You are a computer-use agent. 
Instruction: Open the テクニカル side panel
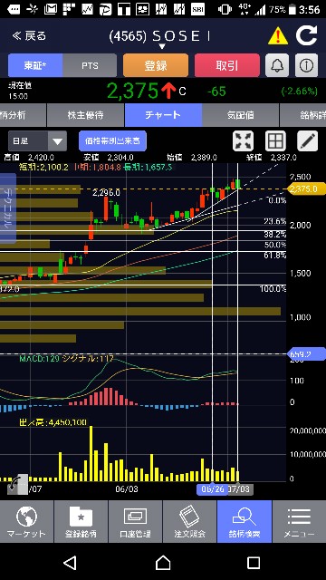[x=8, y=208]
